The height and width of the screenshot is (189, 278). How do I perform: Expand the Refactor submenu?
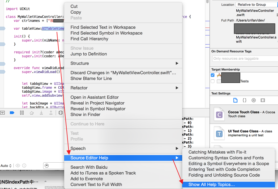click(x=123, y=88)
